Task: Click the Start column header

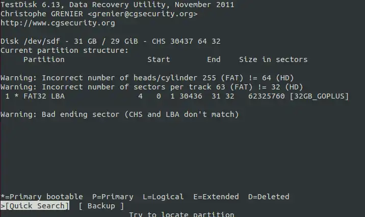Action: pos(159,59)
